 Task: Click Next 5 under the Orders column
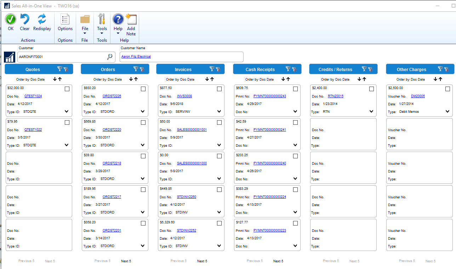pyautogui.click(x=126, y=261)
